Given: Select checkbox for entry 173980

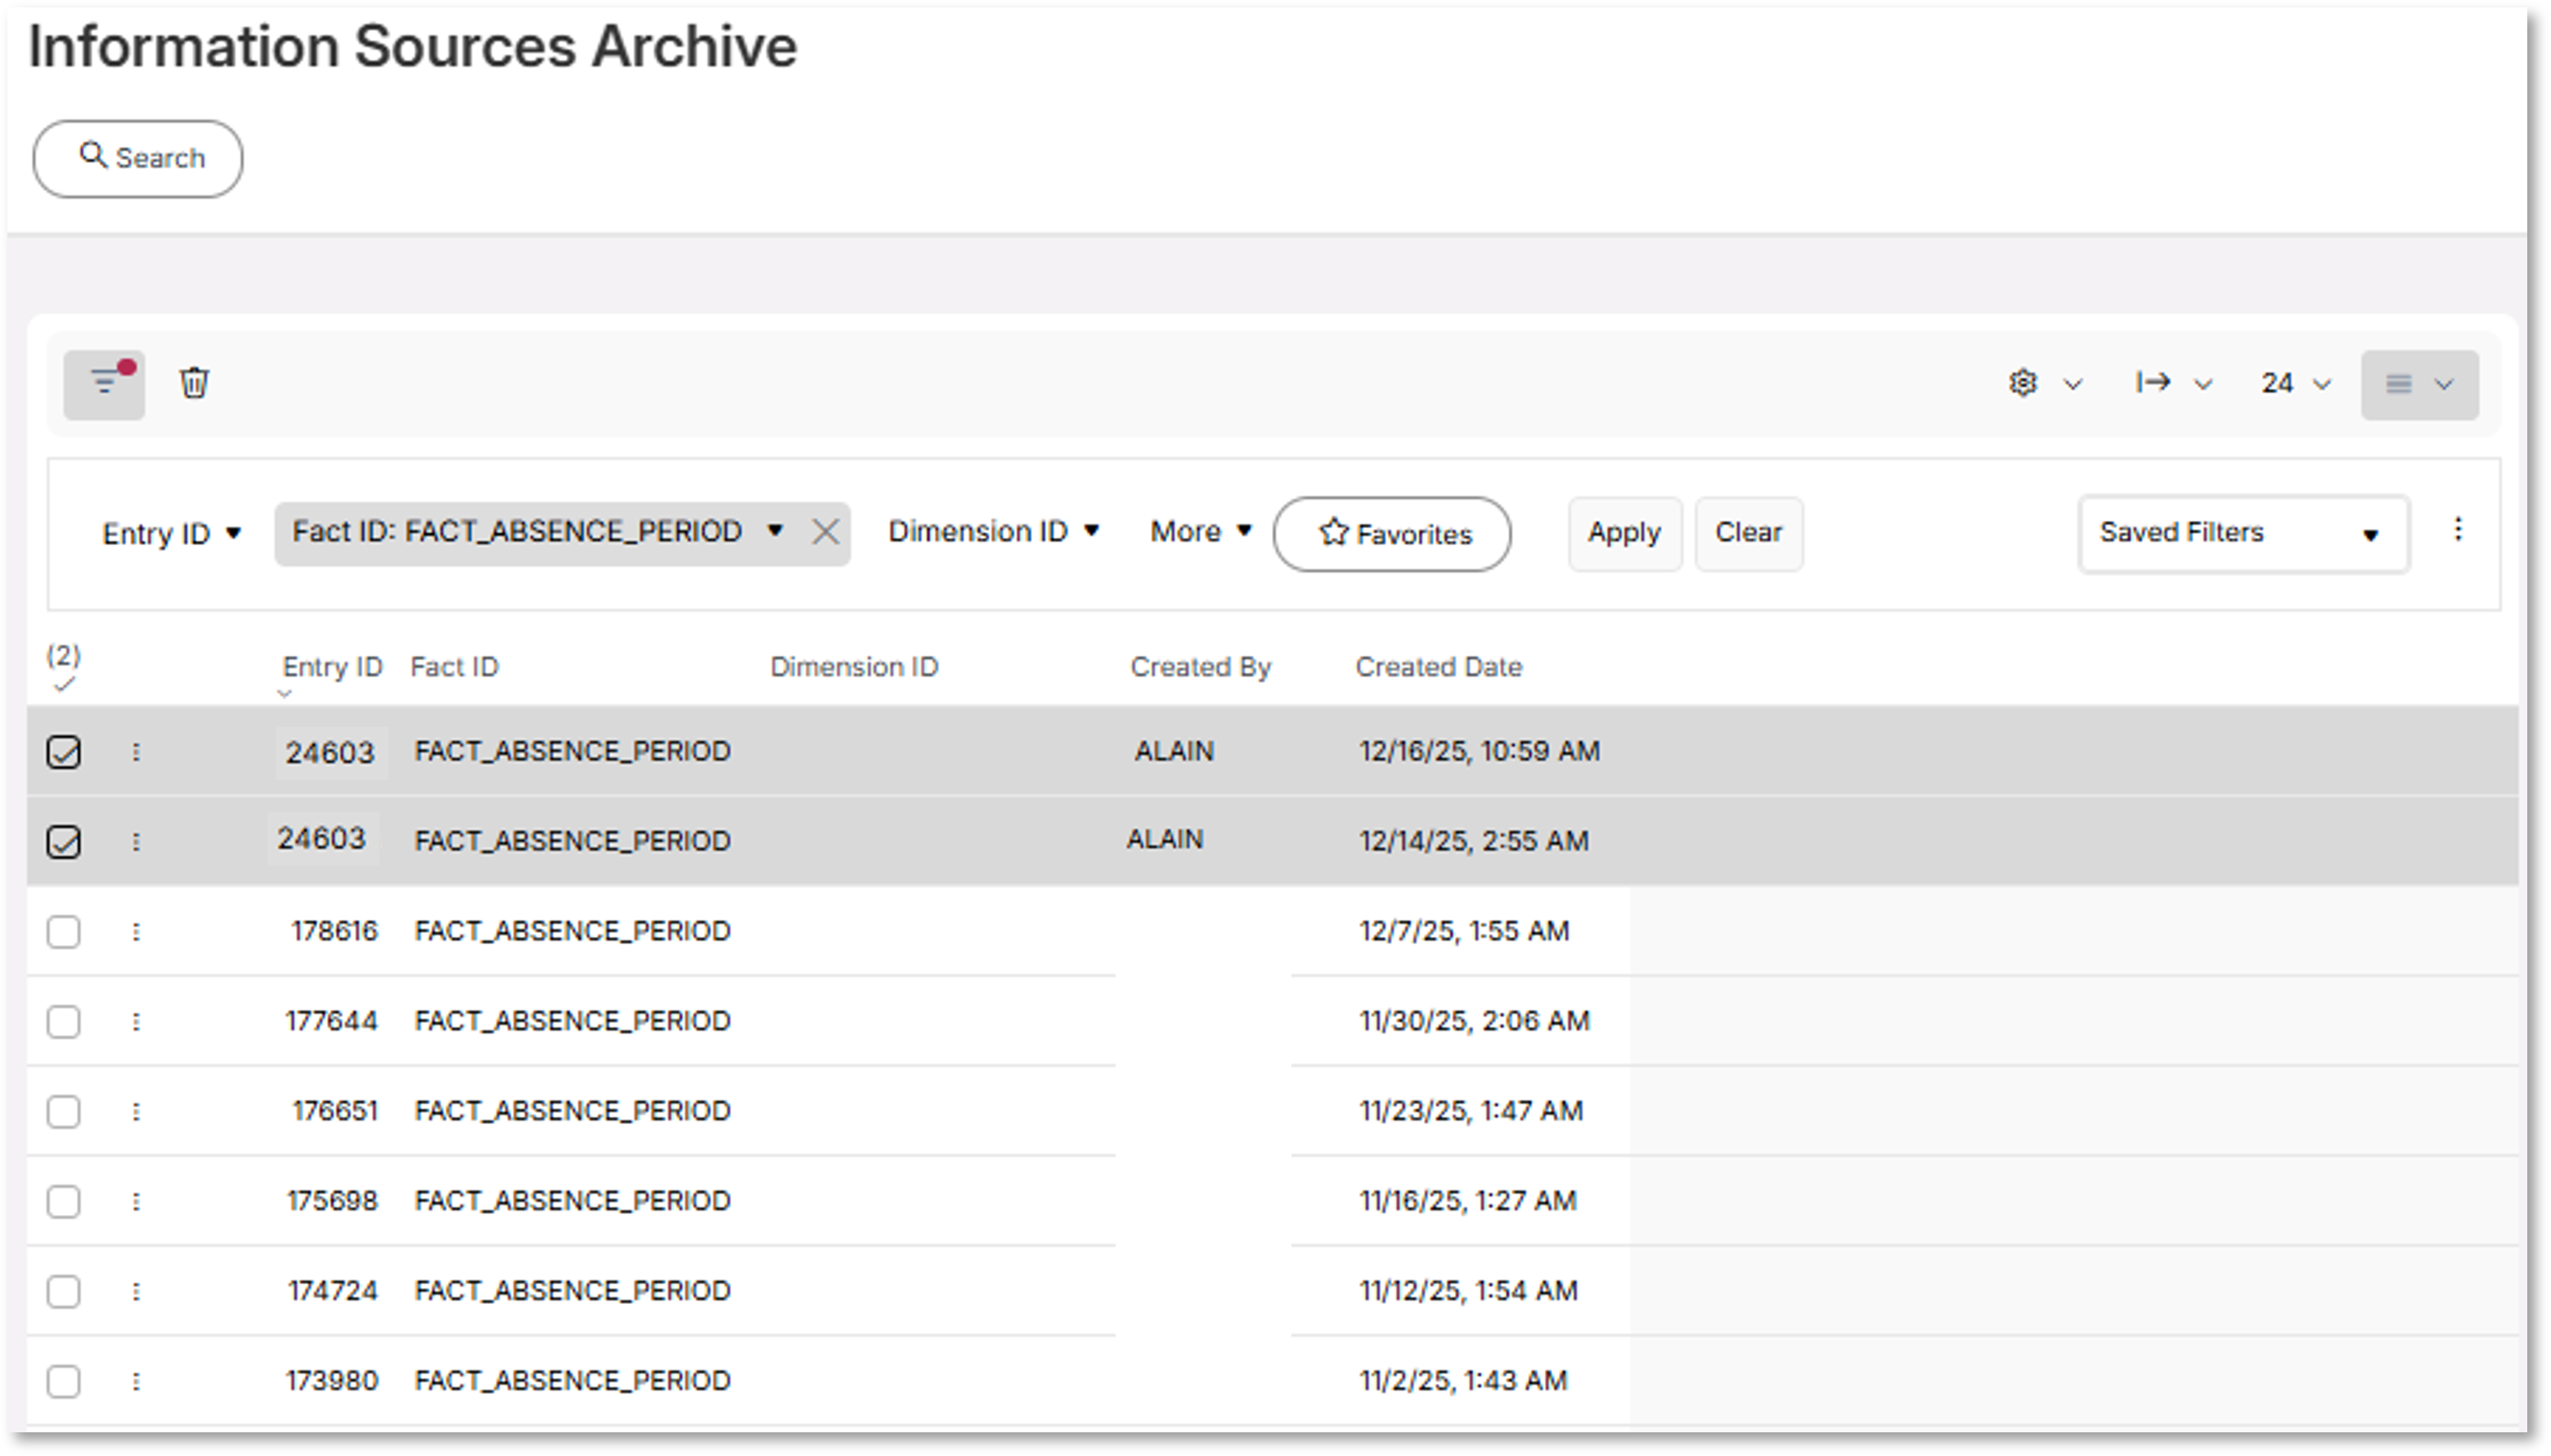Looking at the screenshot, I should [x=64, y=1382].
